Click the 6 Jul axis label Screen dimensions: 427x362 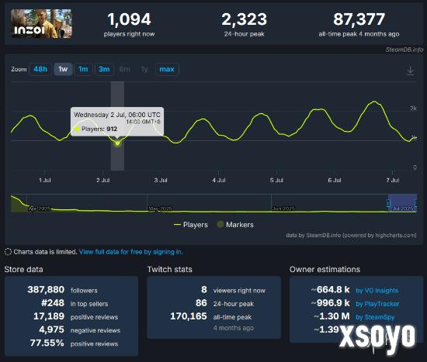pos(335,180)
